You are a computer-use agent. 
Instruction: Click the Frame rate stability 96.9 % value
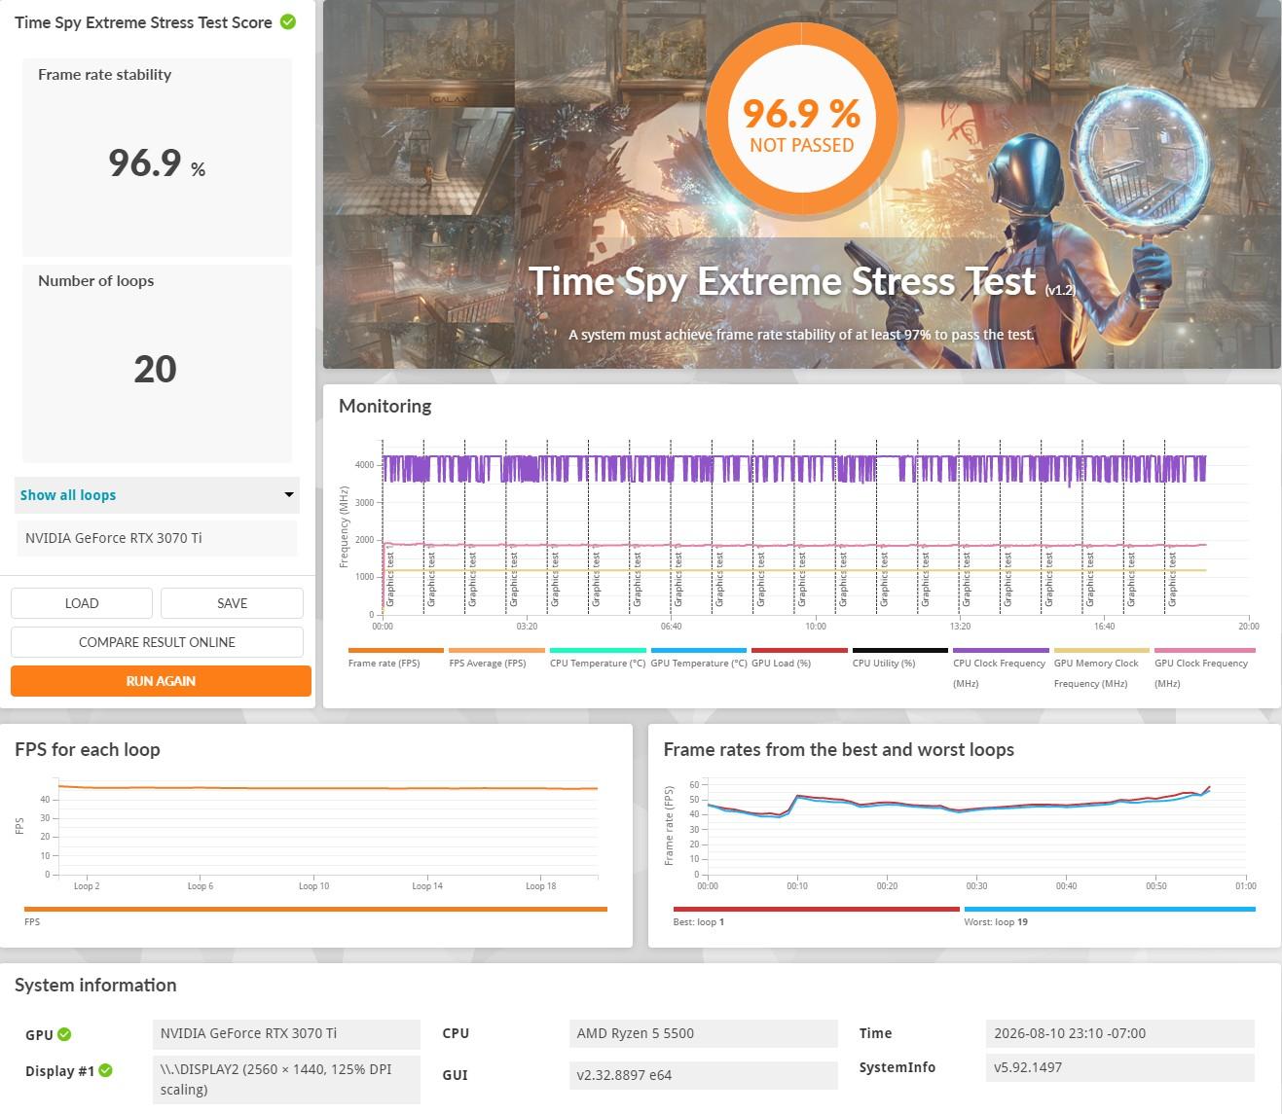[157, 162]
